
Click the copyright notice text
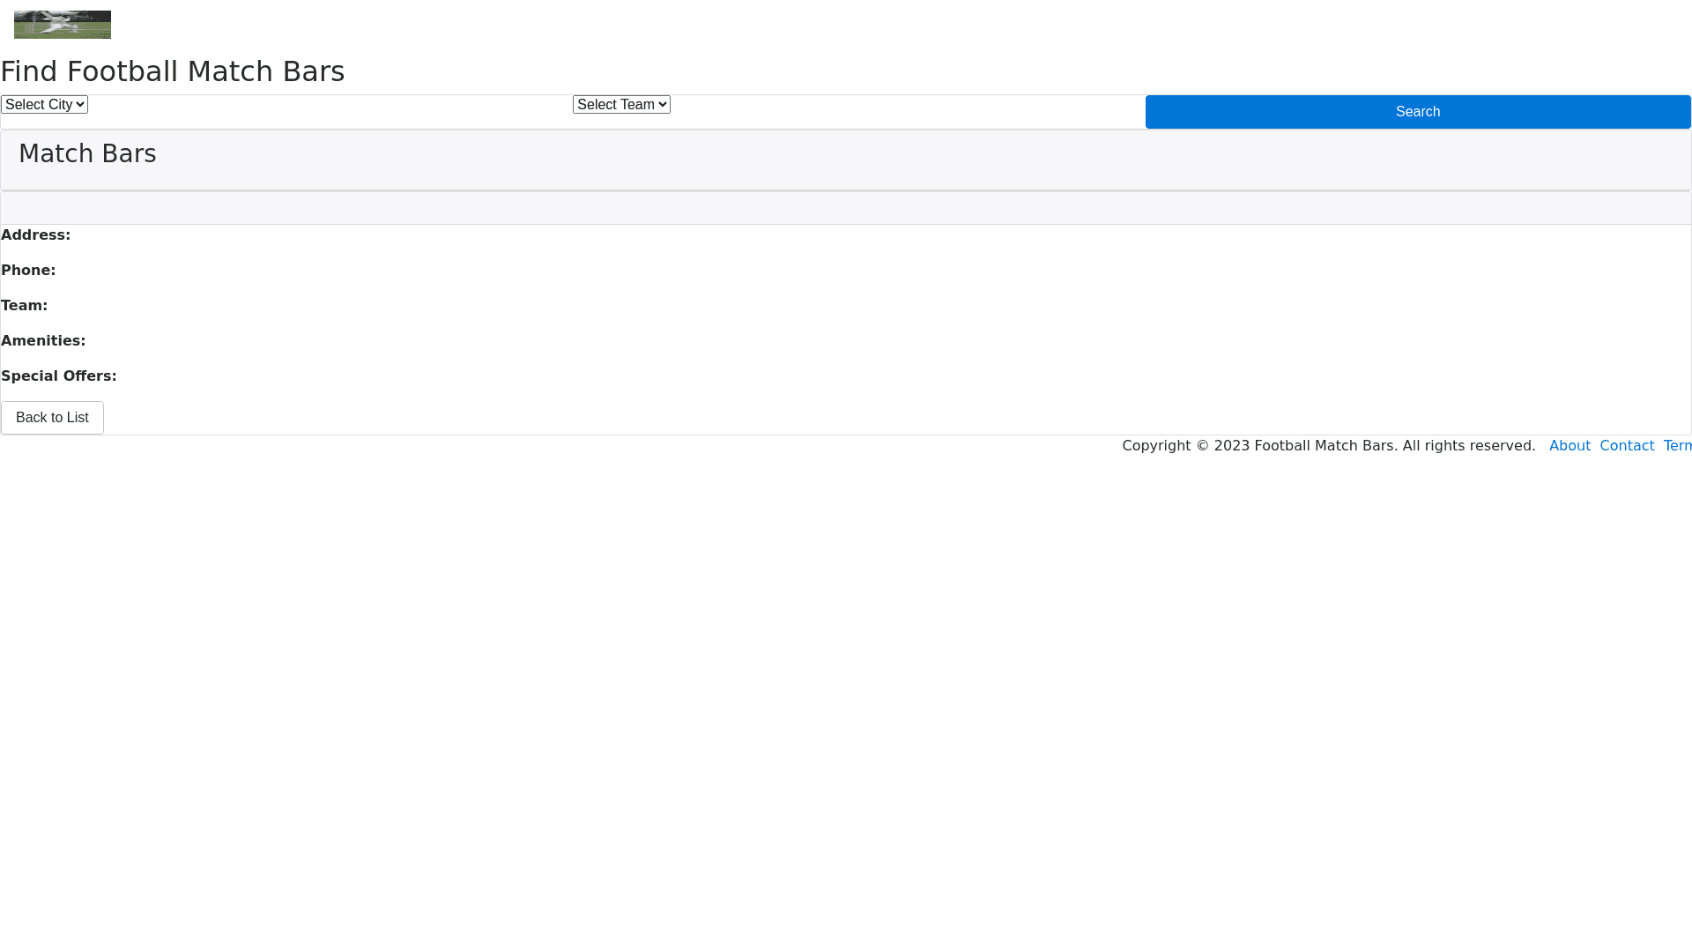(1328, 446)
